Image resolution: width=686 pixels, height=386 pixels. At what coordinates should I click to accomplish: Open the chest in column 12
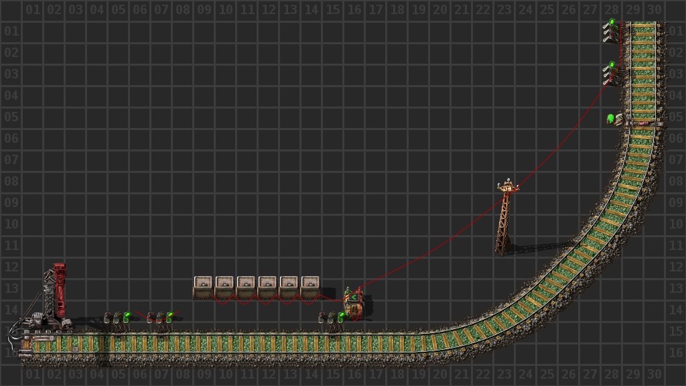pos(267,287)
